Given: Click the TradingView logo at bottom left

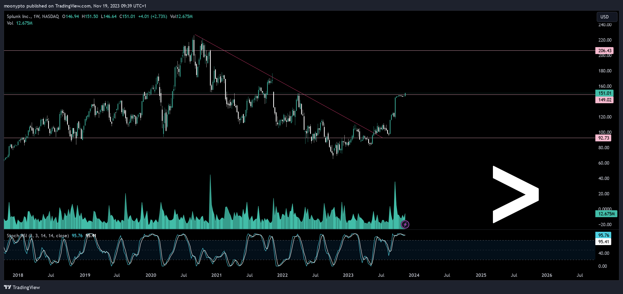Looking at the screenshot, I should [22, 287].
